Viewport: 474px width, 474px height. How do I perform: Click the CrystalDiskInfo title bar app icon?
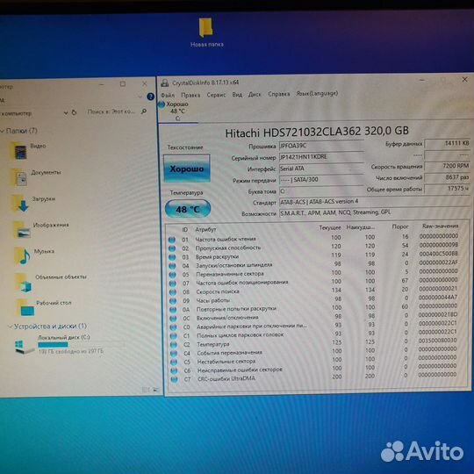point(165,83)
